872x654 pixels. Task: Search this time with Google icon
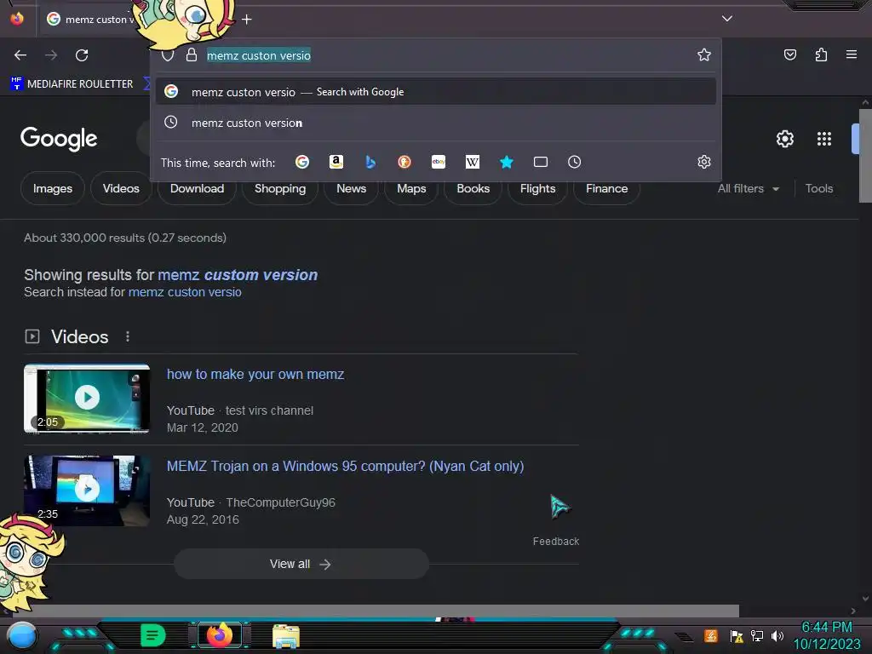pos(302,162)
